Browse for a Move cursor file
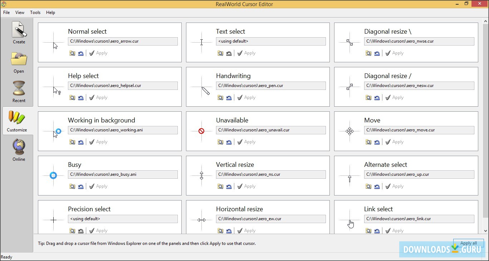The image size is (489, 261). (368, 141)
